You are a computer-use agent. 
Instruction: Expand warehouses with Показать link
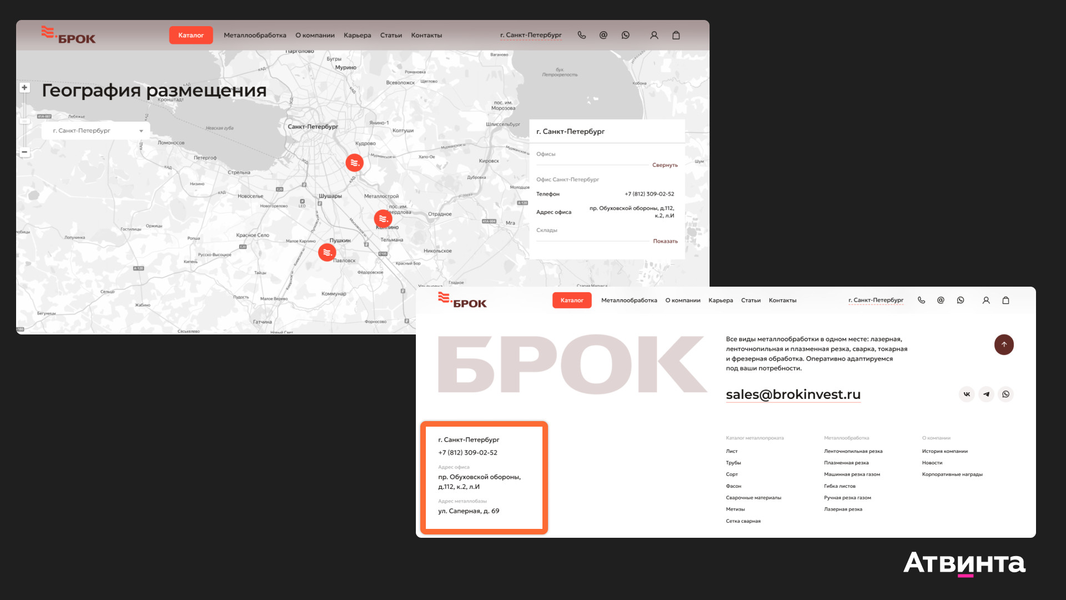tap(665, 241)
